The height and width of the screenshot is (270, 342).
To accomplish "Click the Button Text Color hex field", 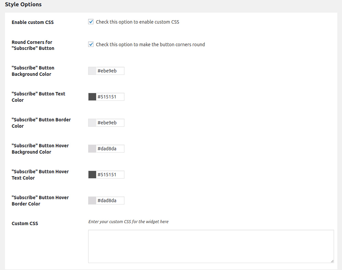I will 110,97.
